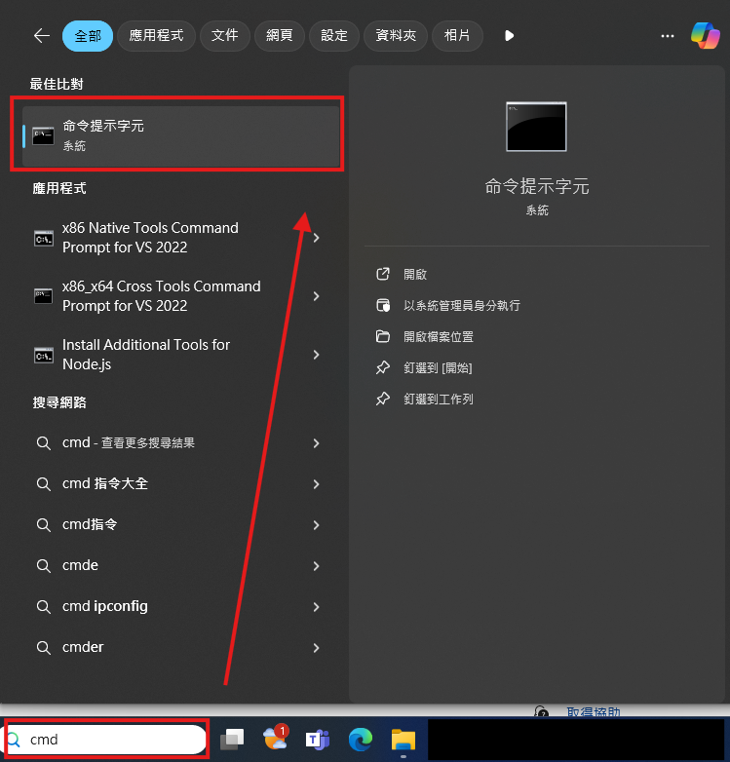Expand x86_x64 Cross Tools Command Prompt chevron

tap(317, 296)
